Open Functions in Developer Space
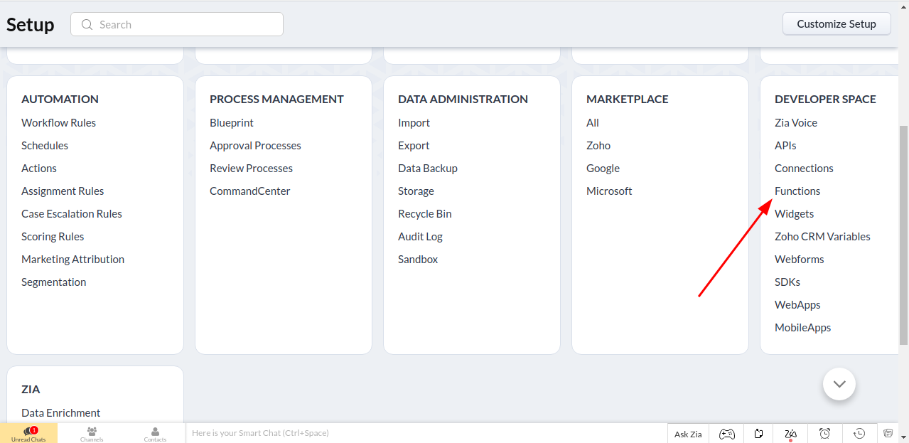The width and height of the screenshot is (909, 443). coord(797,191)
